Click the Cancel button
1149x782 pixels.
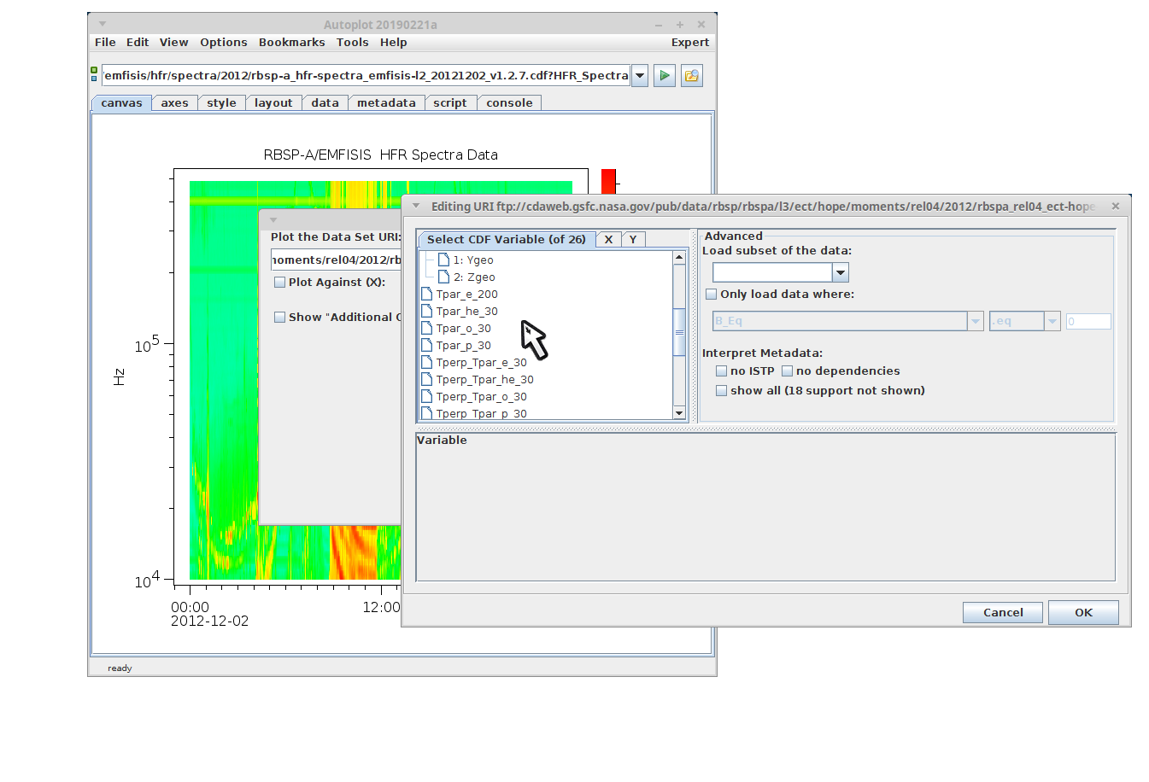[x=1002, y=612]
